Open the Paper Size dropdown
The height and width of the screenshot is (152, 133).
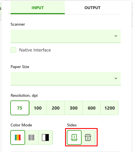coord(66,79)
